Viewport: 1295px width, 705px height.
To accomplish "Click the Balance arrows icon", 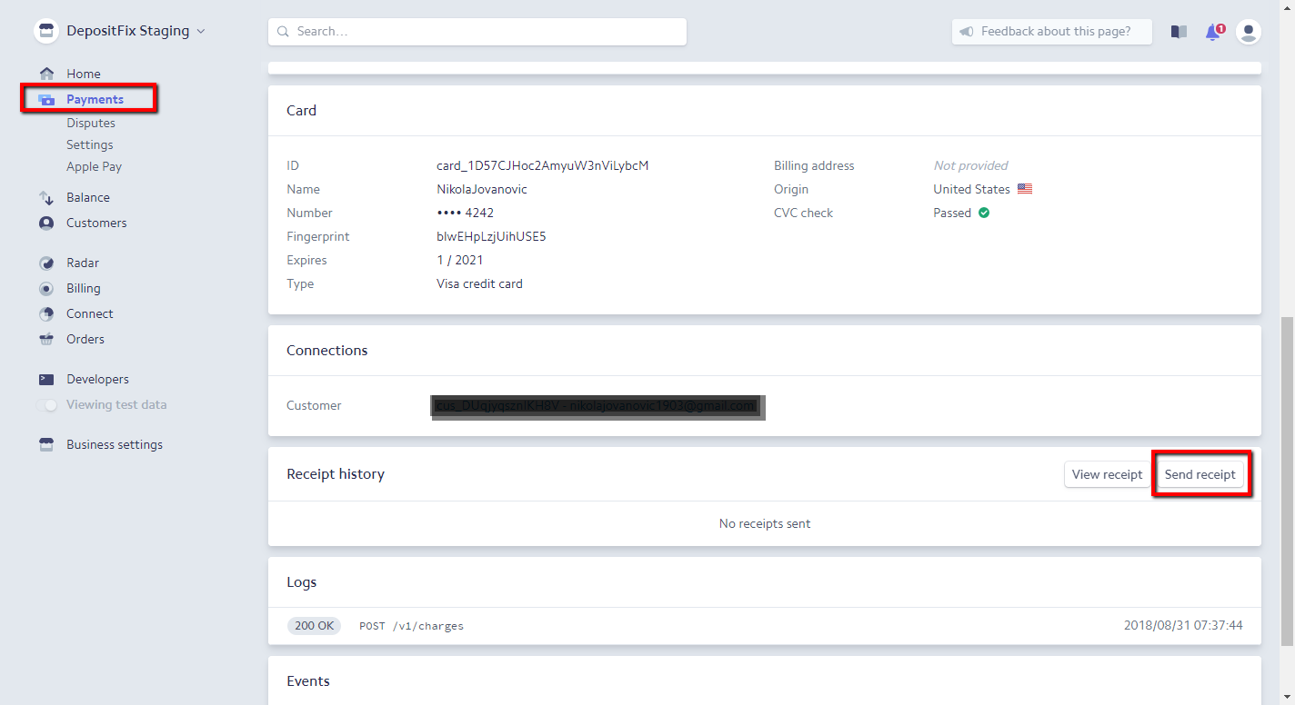I will [x=46, y=197].
